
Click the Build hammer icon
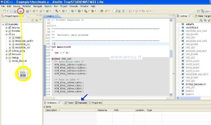[x=57, y=11]
